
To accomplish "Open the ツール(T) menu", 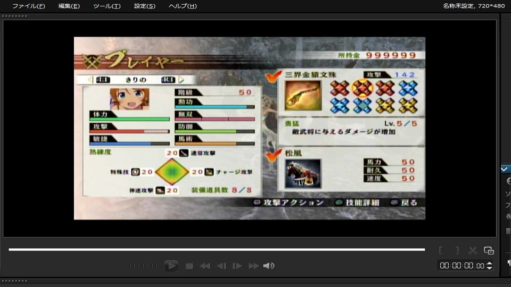I will 107,6.
